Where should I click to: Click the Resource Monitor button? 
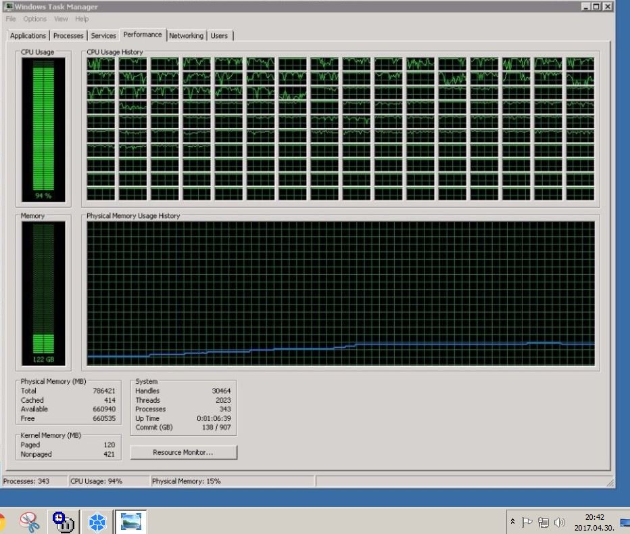tap(183, 452)
